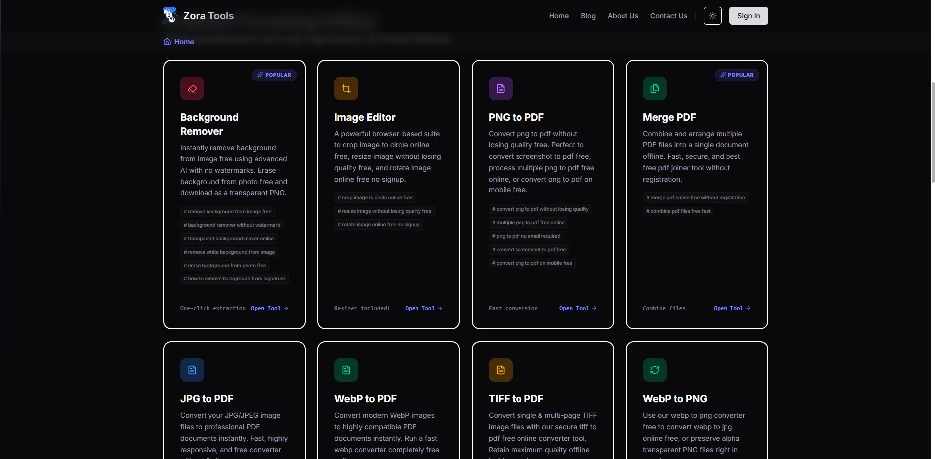The height and width of the screenshot is (459, 935).
Task: Go to the About Us page
Action: pos(623,16)
